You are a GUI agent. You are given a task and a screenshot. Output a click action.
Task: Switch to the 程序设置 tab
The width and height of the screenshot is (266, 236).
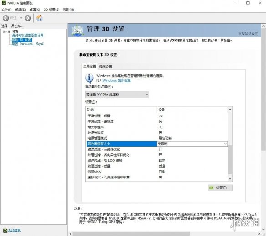tap(106, 67)
